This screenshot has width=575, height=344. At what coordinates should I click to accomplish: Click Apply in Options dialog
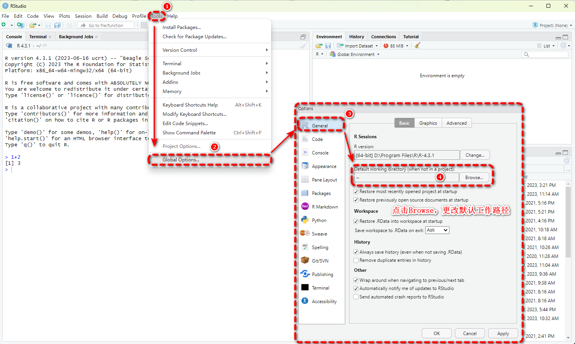coord(503,333)
